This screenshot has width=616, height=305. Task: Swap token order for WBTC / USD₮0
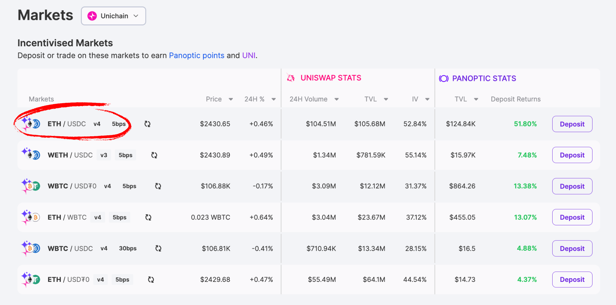[158, 186]
